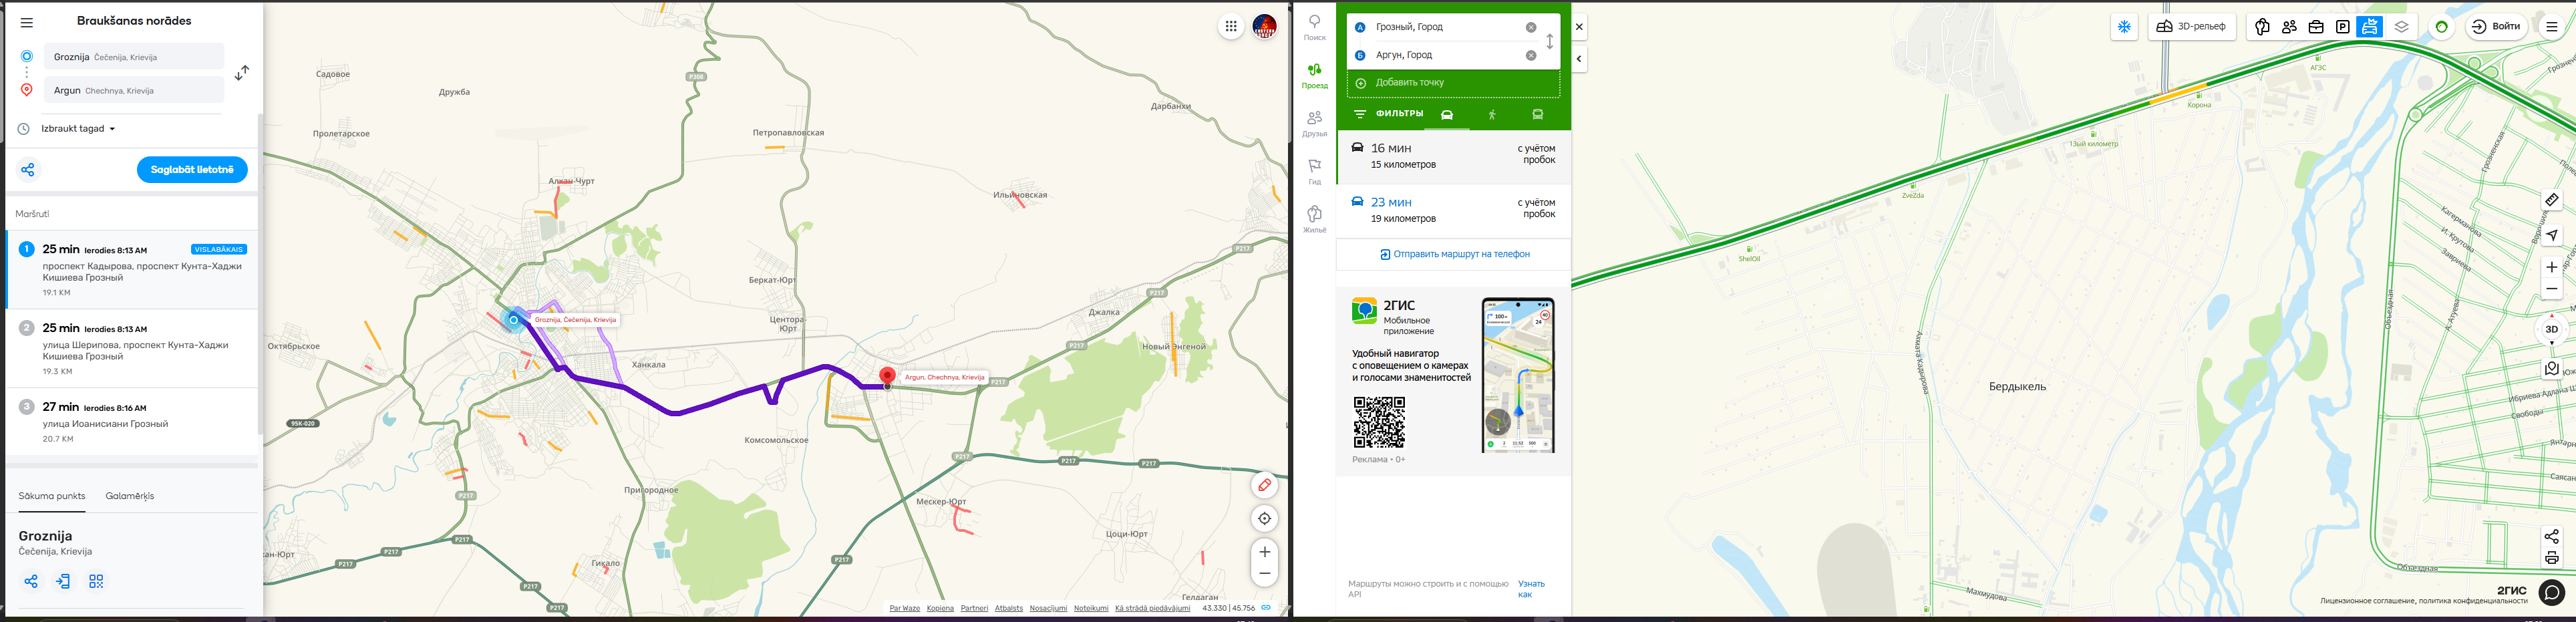Print the 2GIS map
Image resolution: width=2576 pixels, height=622 pixels.
pyautogui.click(x=2551, y=558)
